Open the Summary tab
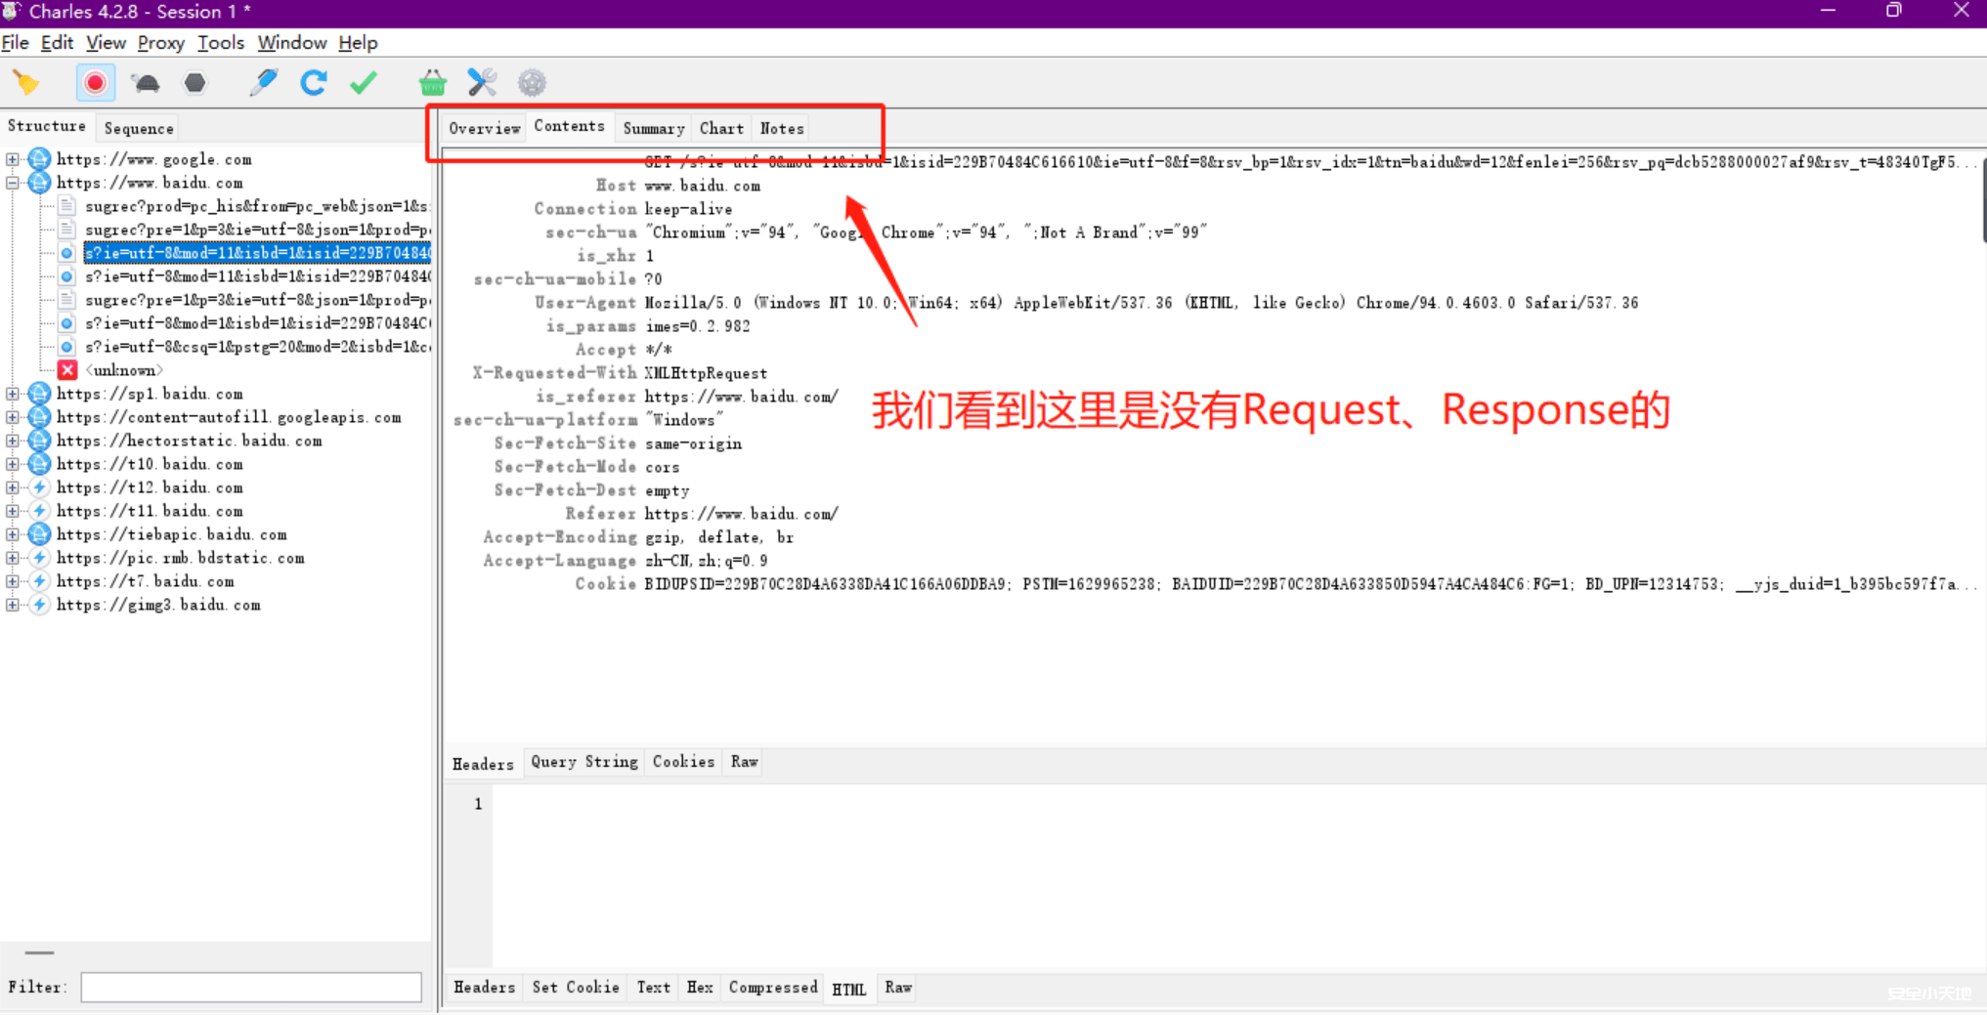The height and width of the screenshot is (1015, 1987). coord(654,128)
